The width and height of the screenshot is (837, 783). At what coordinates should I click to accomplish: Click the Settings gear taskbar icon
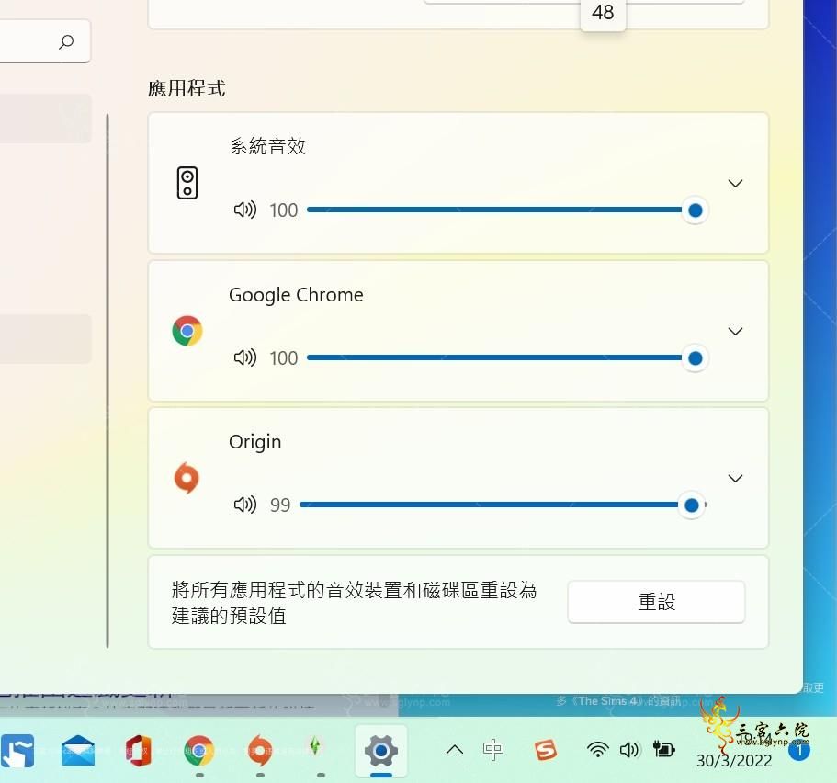(x=381, y=751)
